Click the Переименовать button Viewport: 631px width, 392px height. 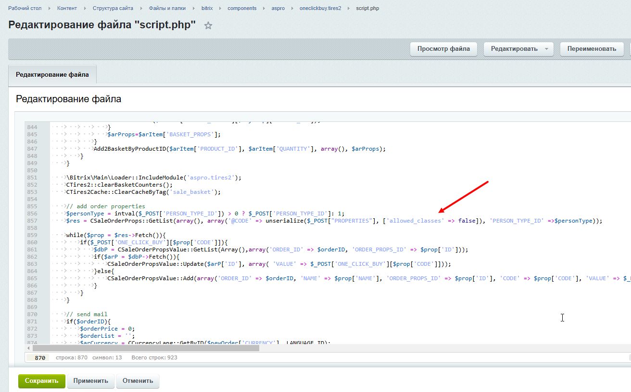click(x=591, y=49)
